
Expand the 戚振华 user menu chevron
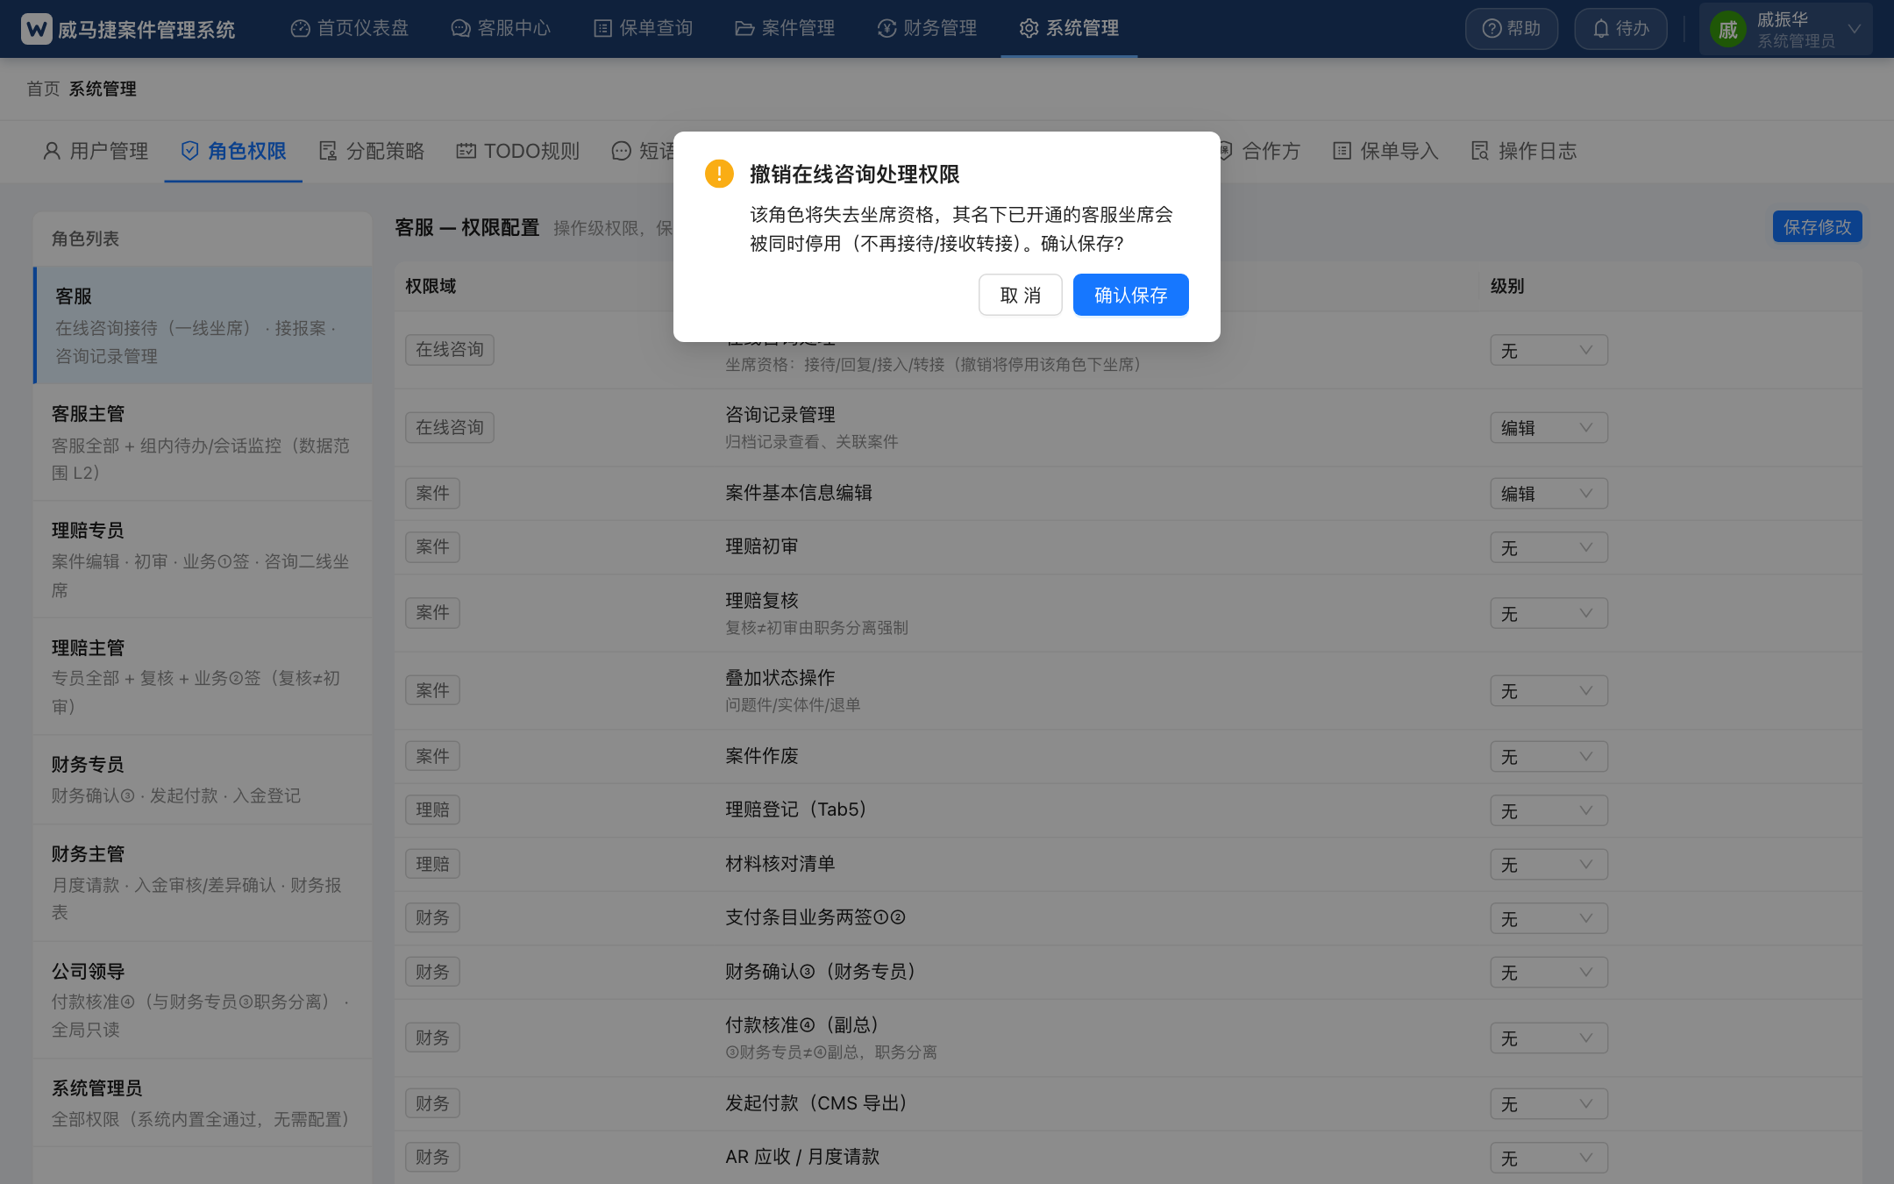point(1854,29)
